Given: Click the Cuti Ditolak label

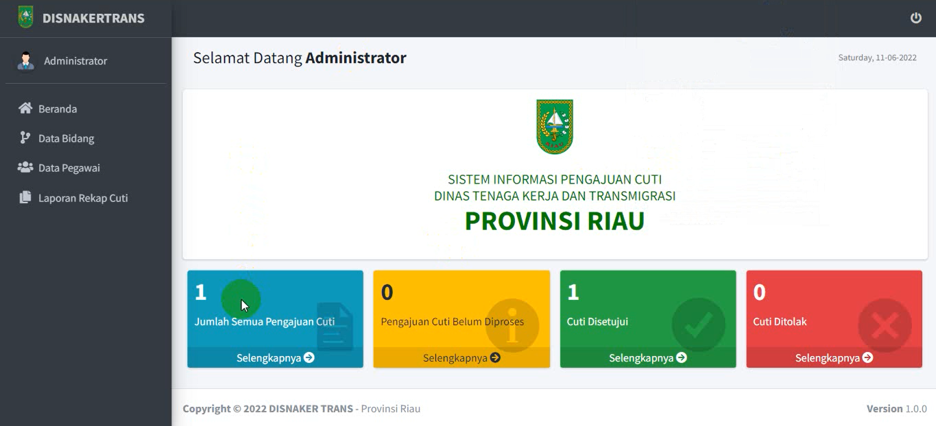Looking at the screenshot, I should [780, 321].
